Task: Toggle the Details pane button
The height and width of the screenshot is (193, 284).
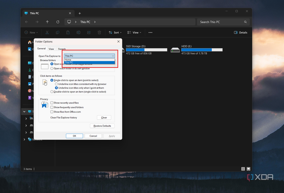Action: click(x=241, y=33)
